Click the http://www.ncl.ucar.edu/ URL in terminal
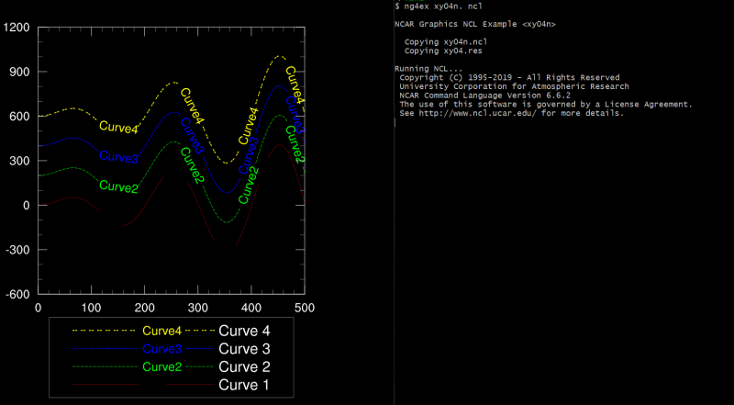The height and width of the screenshot is (405, 734). coord(476,113)
